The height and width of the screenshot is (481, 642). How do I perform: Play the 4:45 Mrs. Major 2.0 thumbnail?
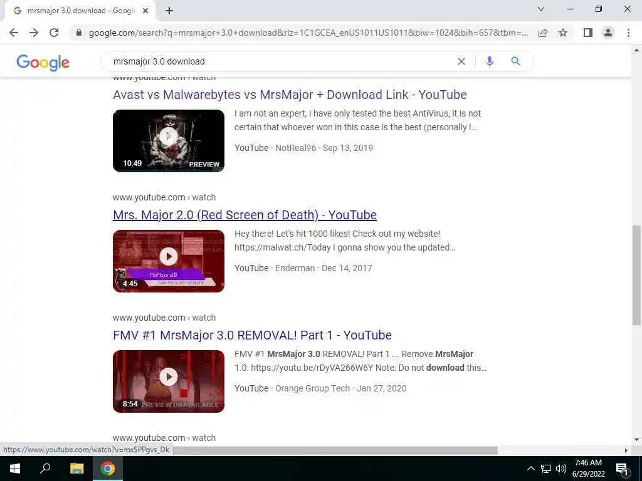pos(169,261)
